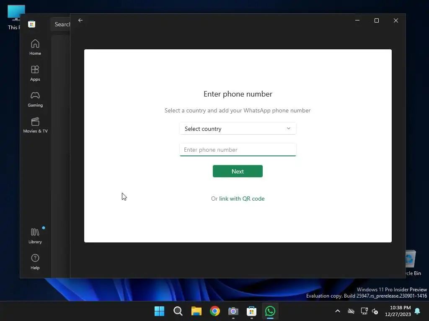Open the Windows Start menu
429x321 pixels.
159,311
